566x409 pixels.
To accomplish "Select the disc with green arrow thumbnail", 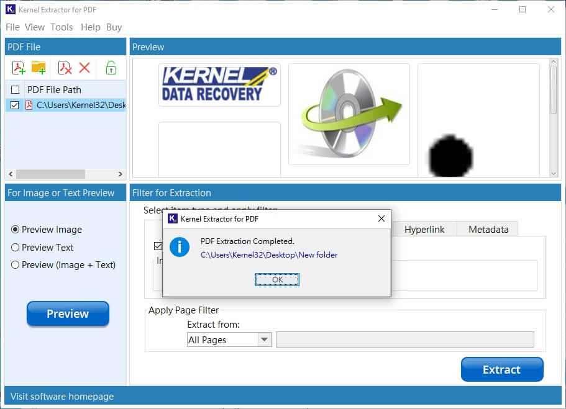I will (x=349, y=114).
